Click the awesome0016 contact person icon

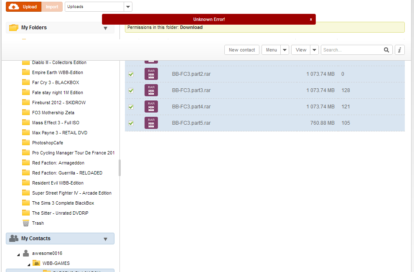pos(26,253)
